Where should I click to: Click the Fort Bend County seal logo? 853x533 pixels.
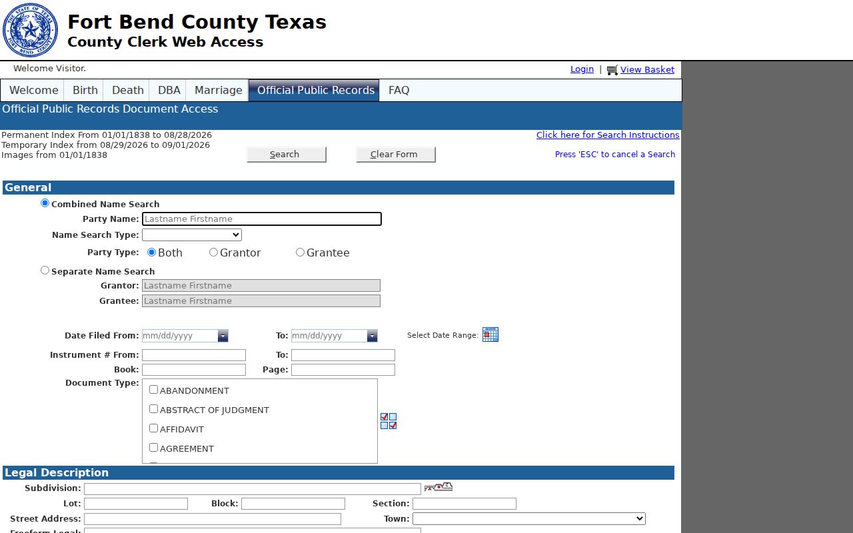tap(30, 30)
